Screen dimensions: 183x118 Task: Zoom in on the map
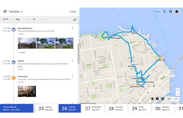(x=178, y=90)
